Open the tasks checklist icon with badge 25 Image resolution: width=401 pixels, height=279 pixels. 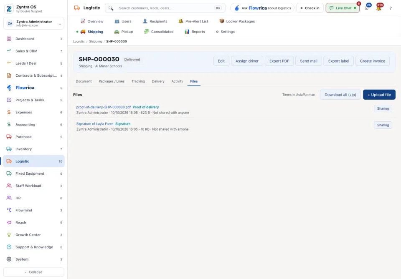pyautogui.click(x=367, y=8)
